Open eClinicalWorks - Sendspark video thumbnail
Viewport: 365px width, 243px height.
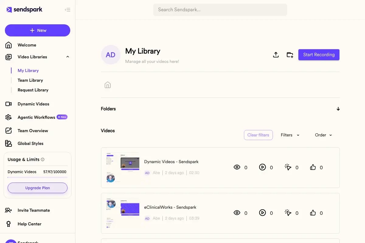[x=123, y=213]
